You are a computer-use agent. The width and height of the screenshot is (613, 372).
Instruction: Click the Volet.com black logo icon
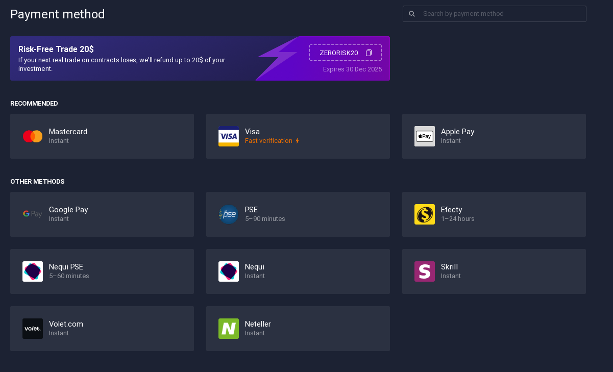[33, 329]
